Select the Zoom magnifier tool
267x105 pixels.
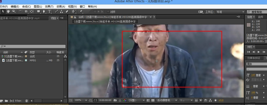[14, 11]
